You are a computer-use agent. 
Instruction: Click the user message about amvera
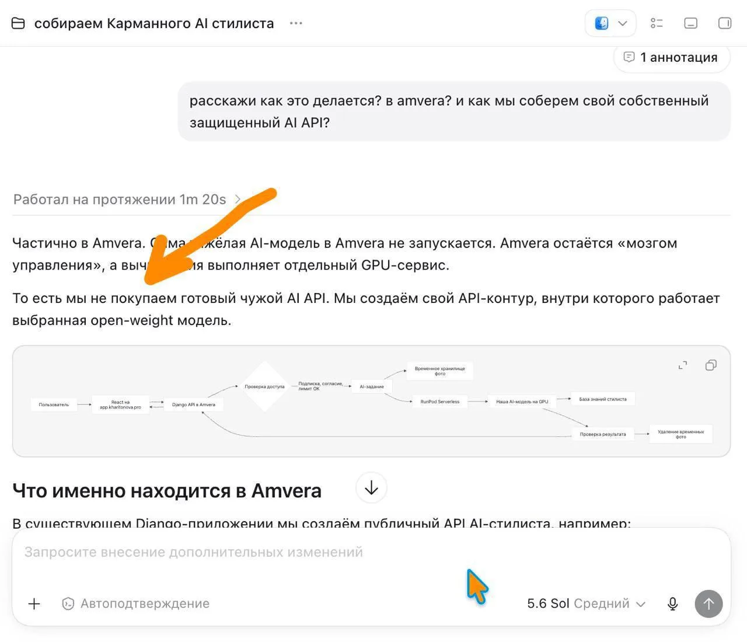454,111
